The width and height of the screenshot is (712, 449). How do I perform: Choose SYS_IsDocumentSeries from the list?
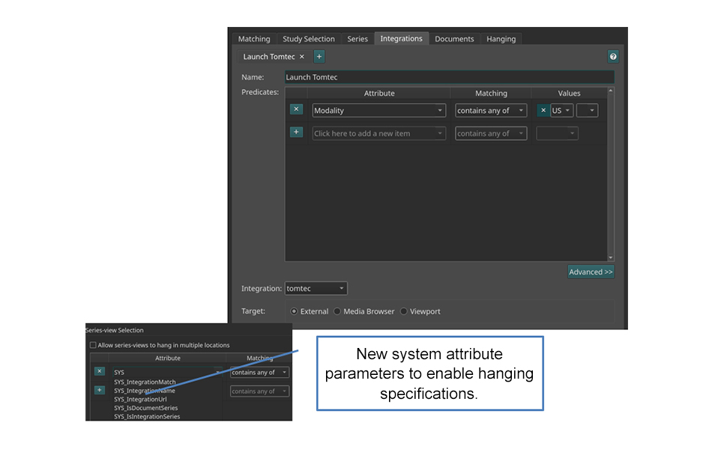pos(145,408)
